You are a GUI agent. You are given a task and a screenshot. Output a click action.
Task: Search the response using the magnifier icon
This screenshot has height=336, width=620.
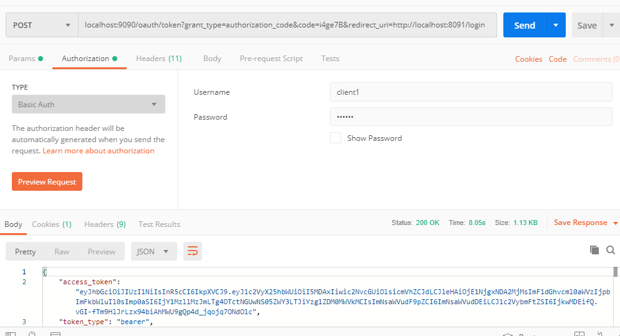(611, 250)
